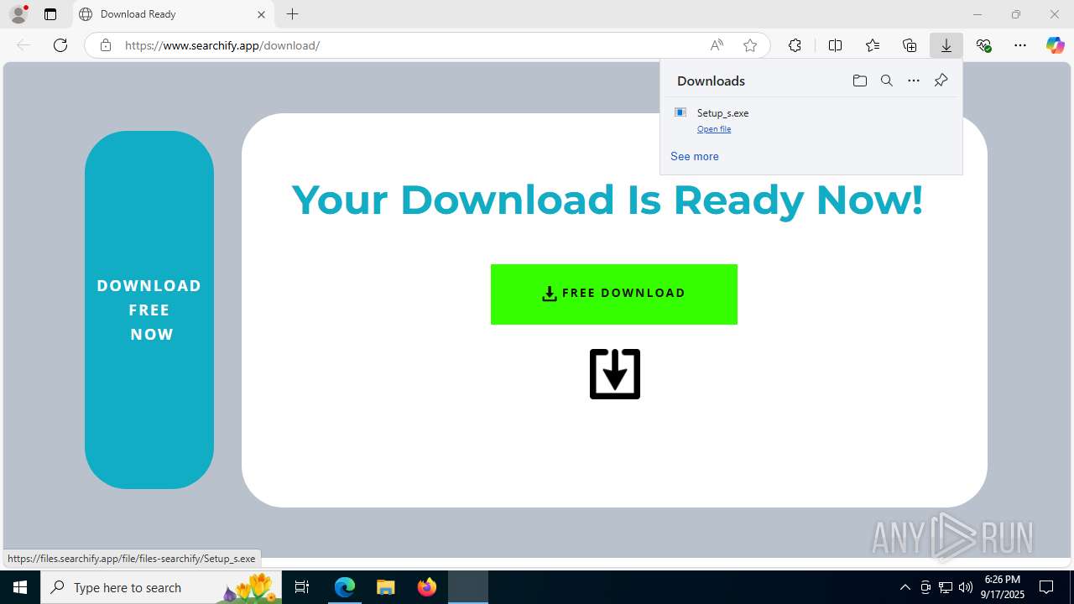Open Task View on taskbar
The height and width of the screenshot is (604, 1074).
[x=303, y=587]
